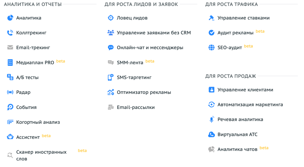304x167 pixels.
Task: Open Онлайн-чат и мессенджеры
Action: (150, 47)
